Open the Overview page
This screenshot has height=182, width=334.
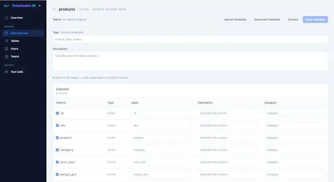[23, 18]
